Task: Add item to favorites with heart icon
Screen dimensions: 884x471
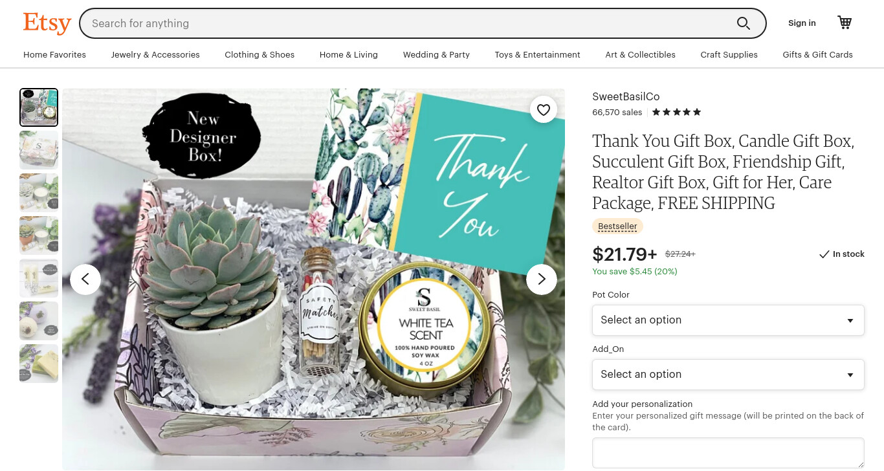Action: [x=544, y=109]
